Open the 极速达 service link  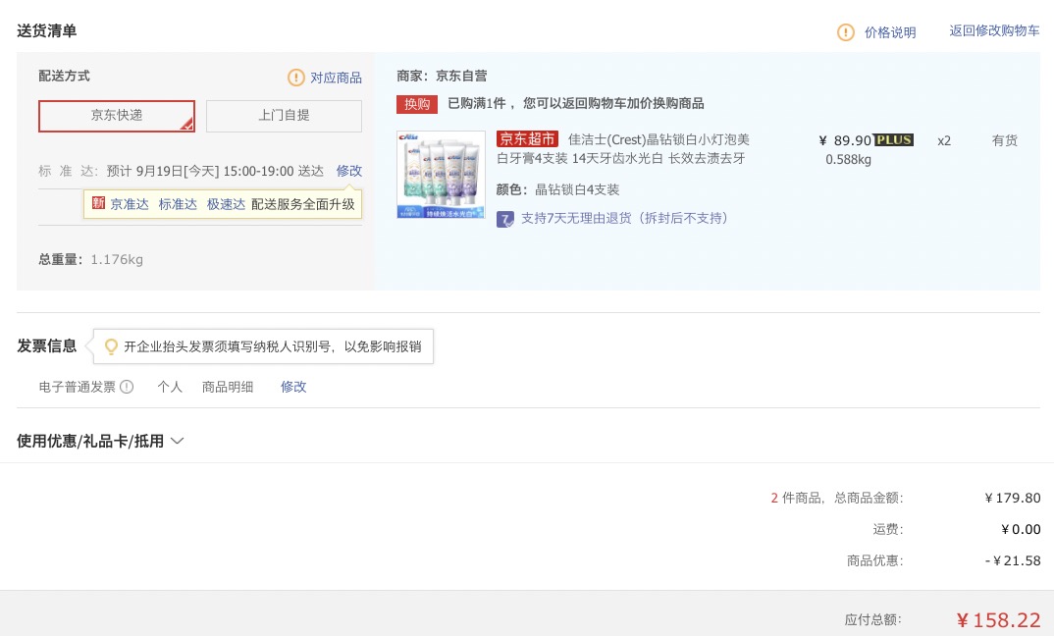pyautogui.click(x=226, y=204)
